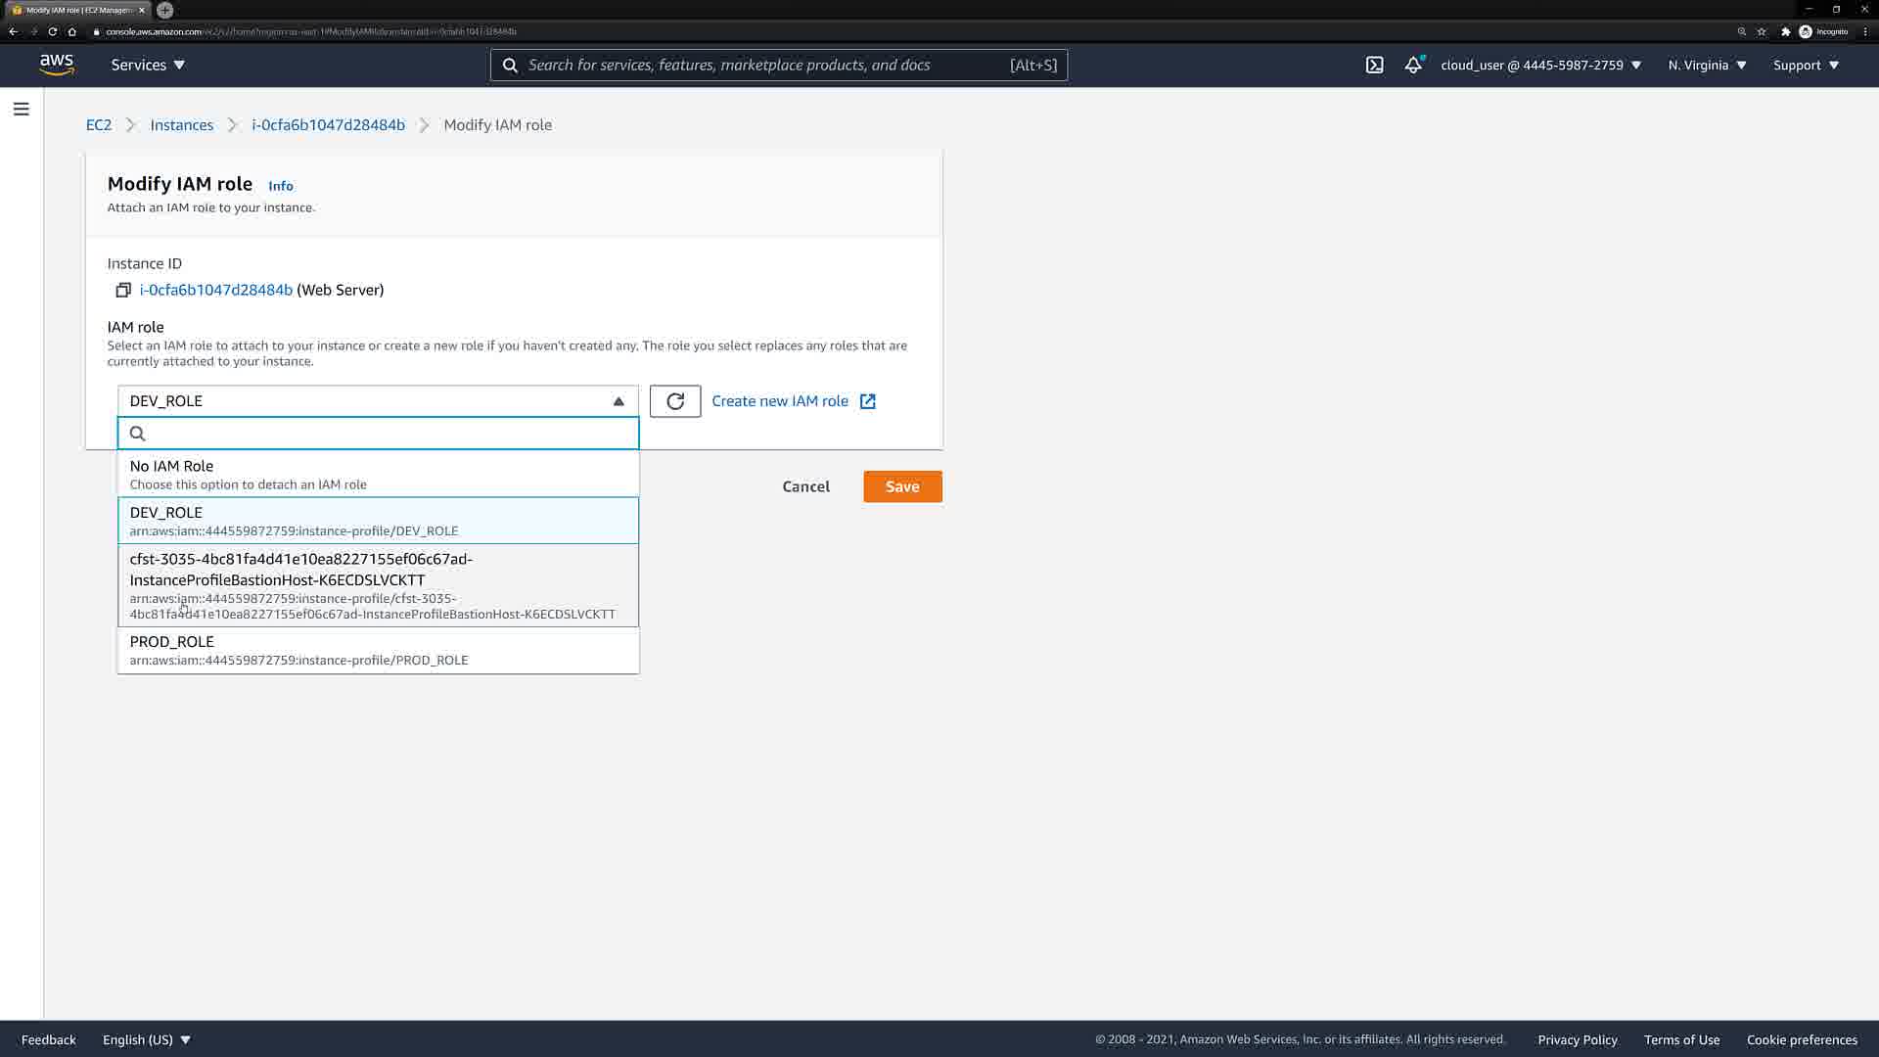Click the browser reload page icon

(53, 31)
